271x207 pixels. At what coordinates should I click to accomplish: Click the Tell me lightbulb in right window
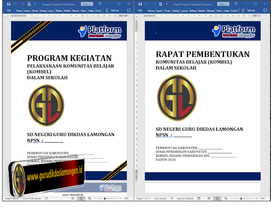pyautogui.click(x=243, y=10)
